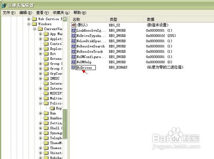This screenshot has height=159, width=214.
Task: Select the Syncmg tree item
Action: pyautogui.click(x=56, y=133)
